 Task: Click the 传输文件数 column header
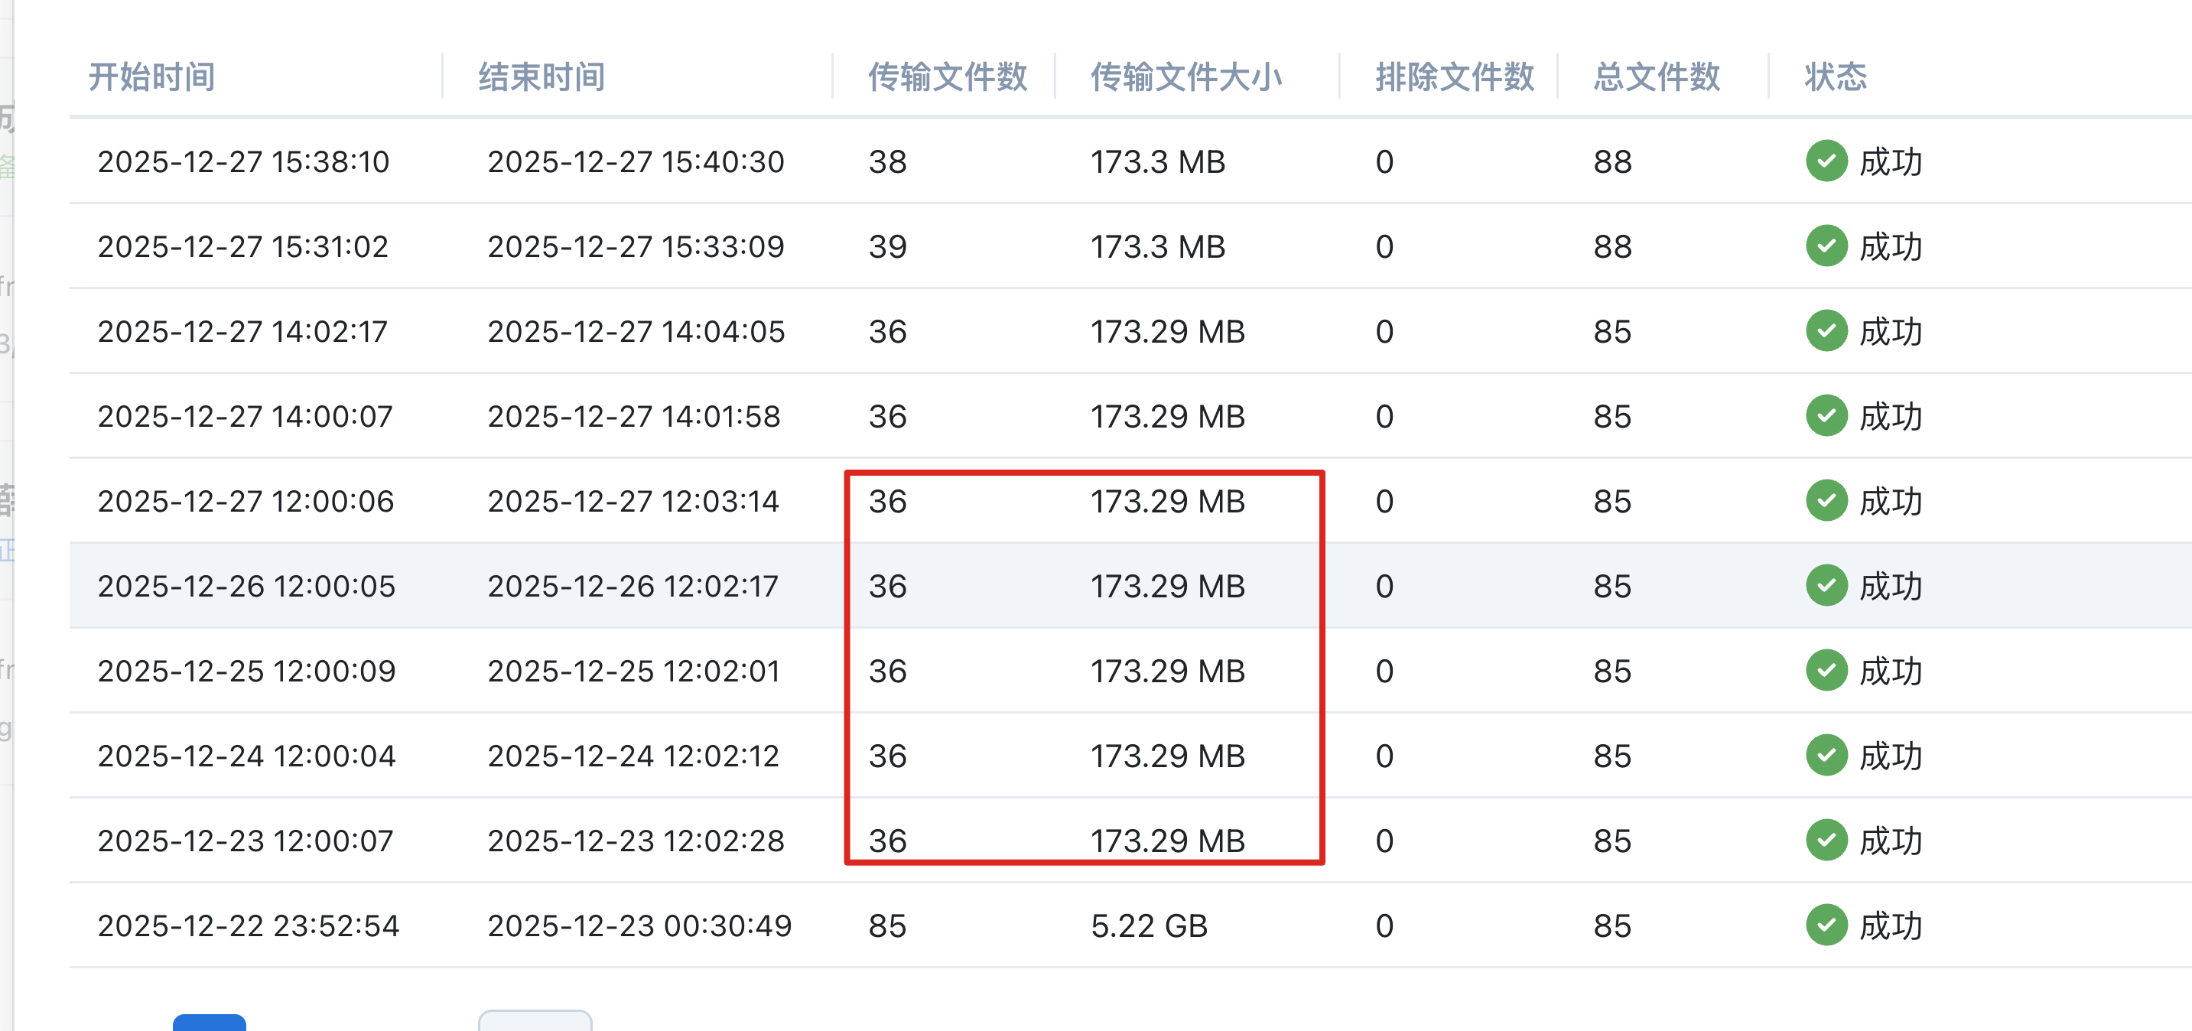(946, 76)
